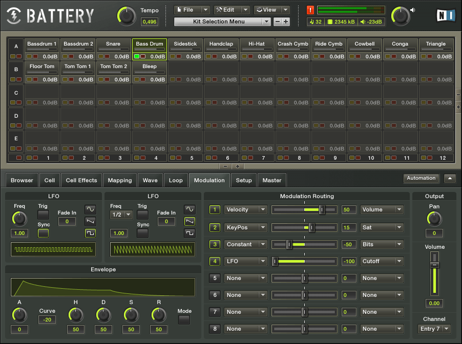Click the envelope Curve value field

point(47,319)
